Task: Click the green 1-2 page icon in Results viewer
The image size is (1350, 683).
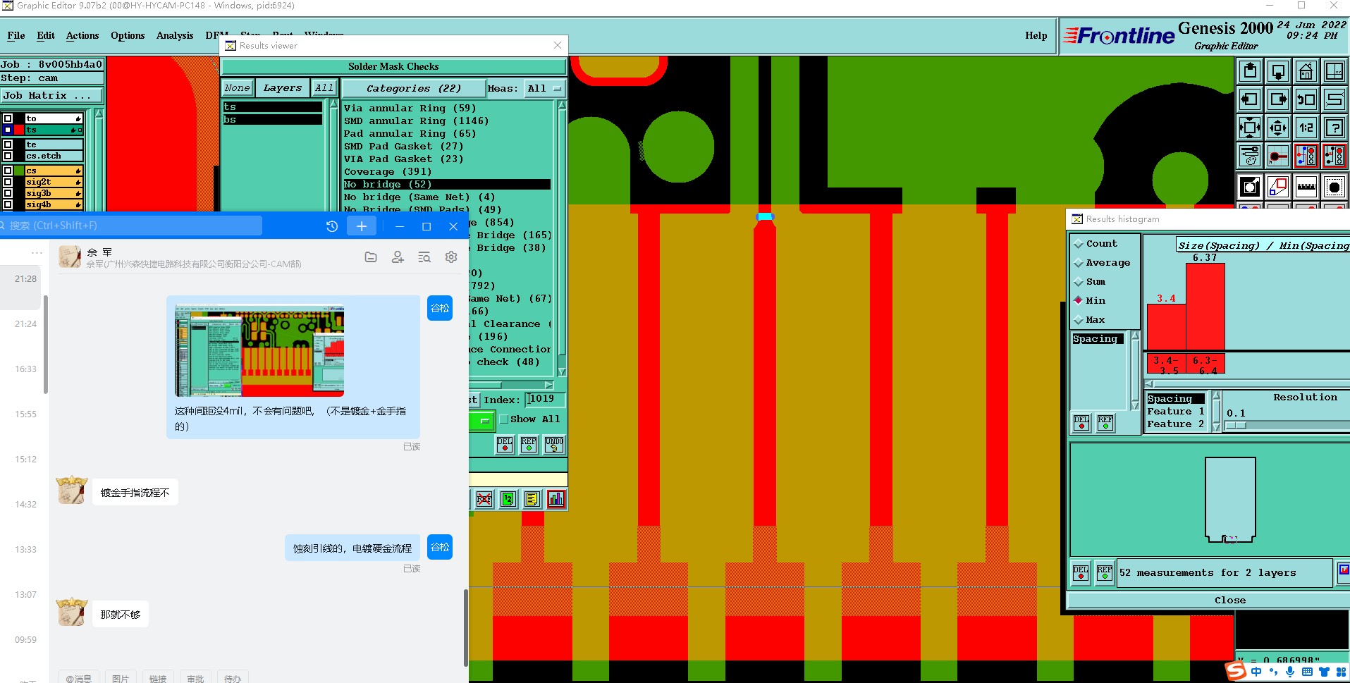Action: coord(508,499)
